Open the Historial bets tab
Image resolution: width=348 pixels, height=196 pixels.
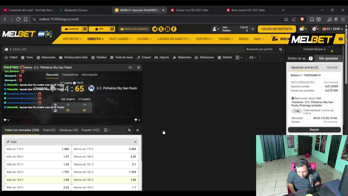332,68
